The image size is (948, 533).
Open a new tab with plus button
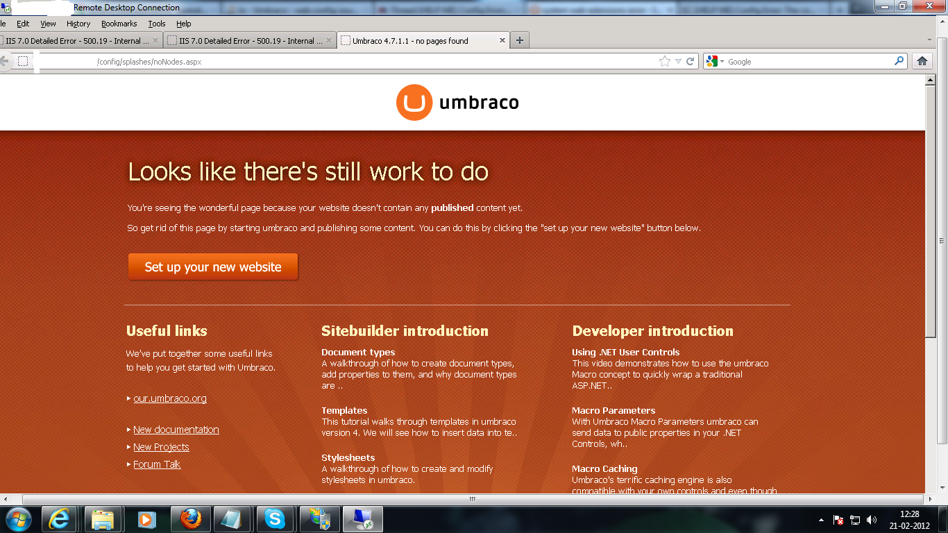519,40
